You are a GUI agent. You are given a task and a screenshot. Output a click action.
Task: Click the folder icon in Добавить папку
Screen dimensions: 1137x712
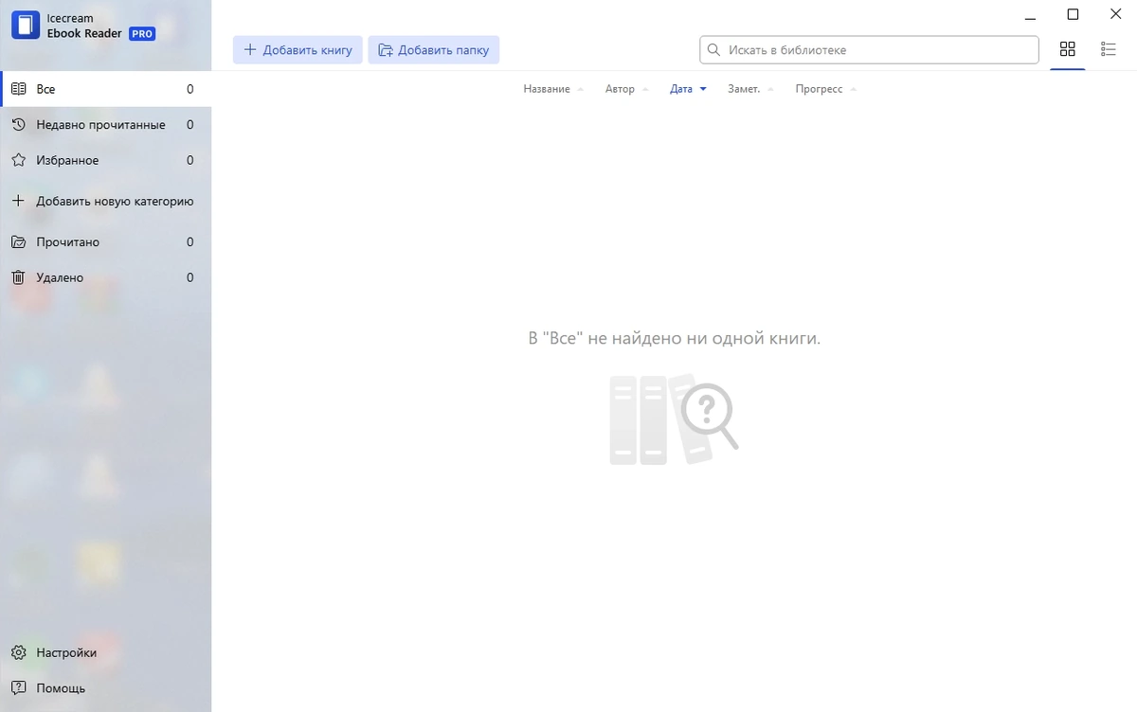[386, 50]
